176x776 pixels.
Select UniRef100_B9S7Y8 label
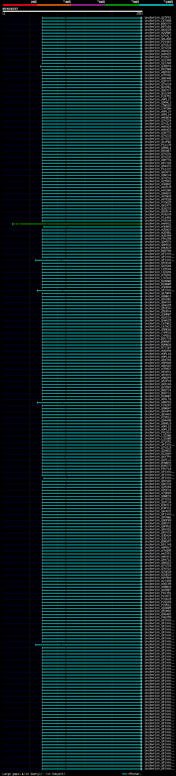[158, 339]
